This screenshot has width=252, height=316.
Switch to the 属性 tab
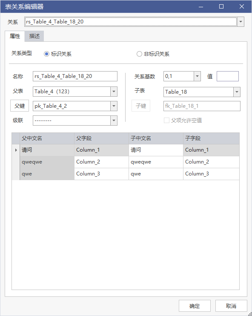(x=15, y=36)
